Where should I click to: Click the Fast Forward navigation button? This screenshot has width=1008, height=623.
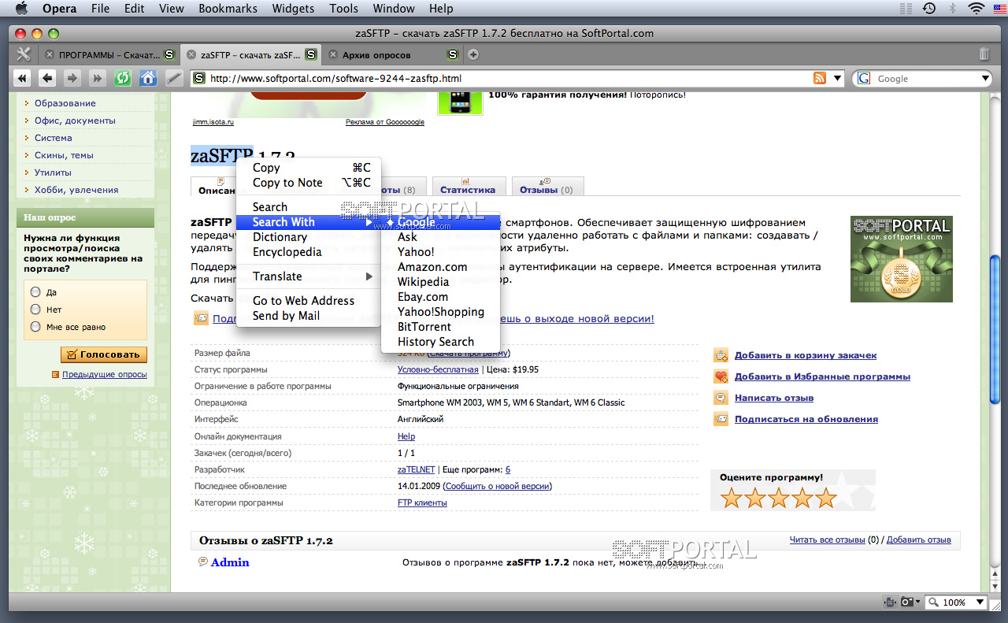coord(98,78)
